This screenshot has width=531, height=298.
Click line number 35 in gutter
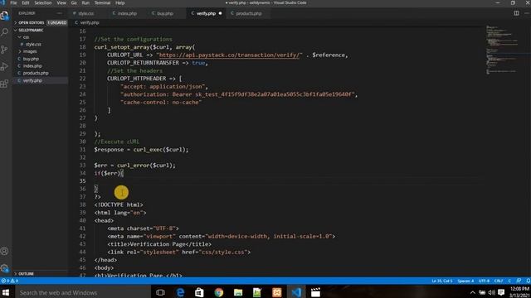83,181
